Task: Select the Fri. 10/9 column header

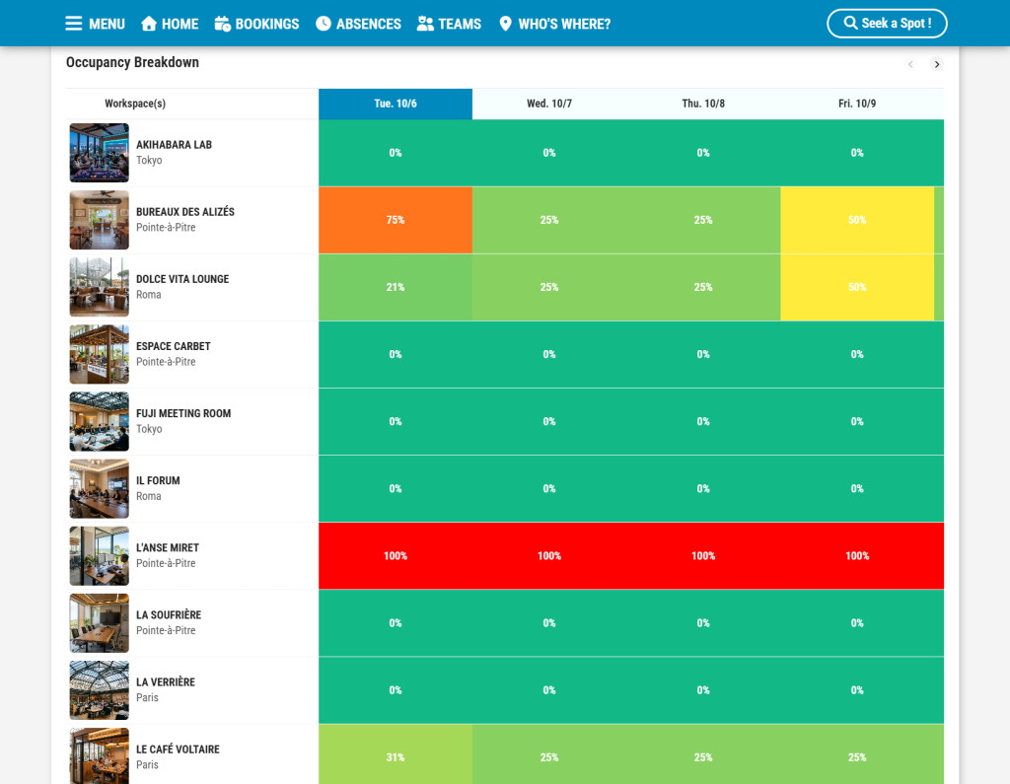Action: pos(857,104)
